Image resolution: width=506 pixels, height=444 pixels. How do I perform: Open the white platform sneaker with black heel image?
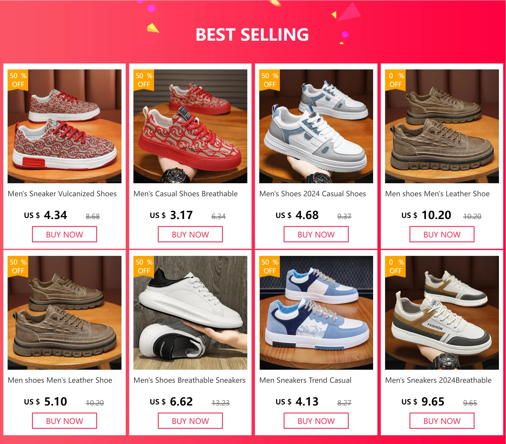click(190, 313)
